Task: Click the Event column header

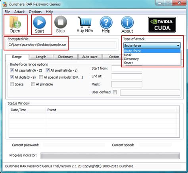Action: (111, 110)
